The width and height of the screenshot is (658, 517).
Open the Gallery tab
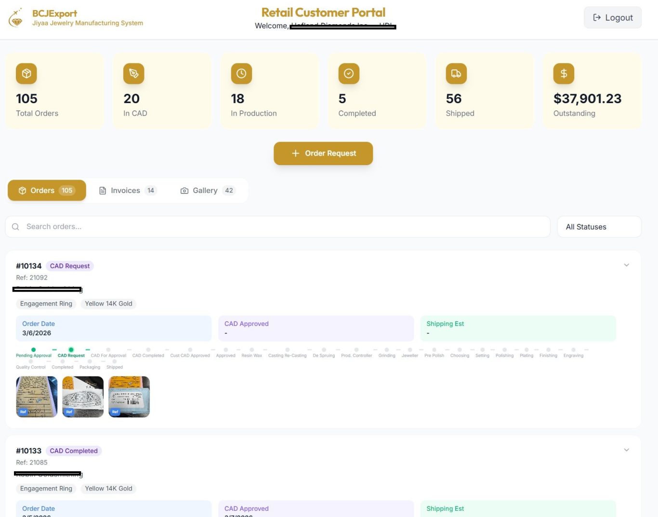(207, 191)
